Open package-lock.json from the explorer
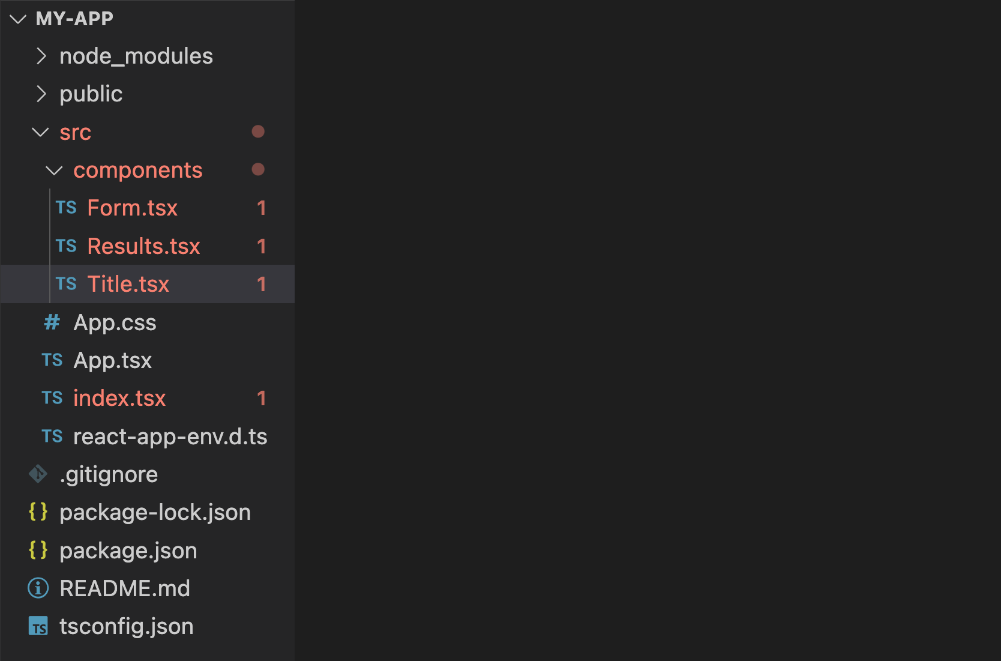This screenshot has height=661, width=1001. [155, 512]
